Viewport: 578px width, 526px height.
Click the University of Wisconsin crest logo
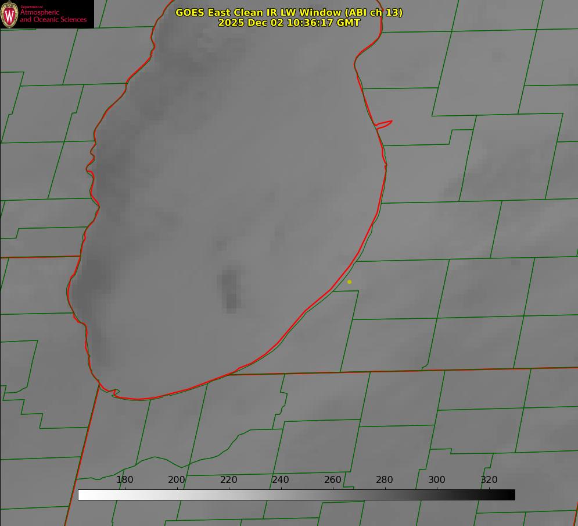[10, 14]
